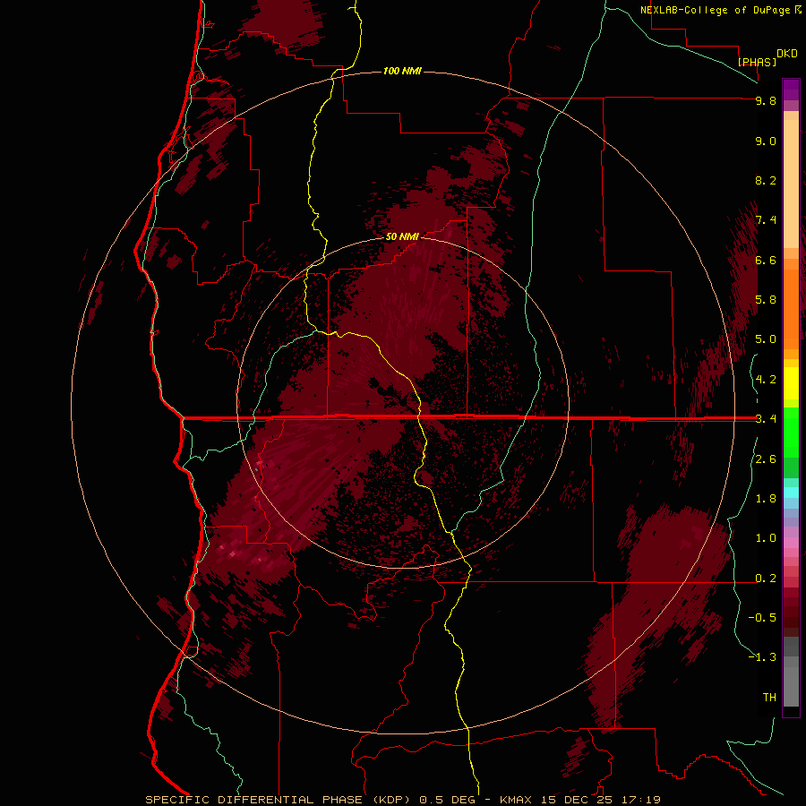
Task: Click the 2.6 scale value
Action: tap(766, 459)
